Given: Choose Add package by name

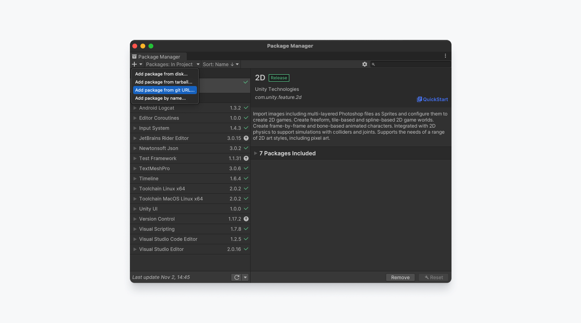Looking at the screenshot, I should pos(165,98).
